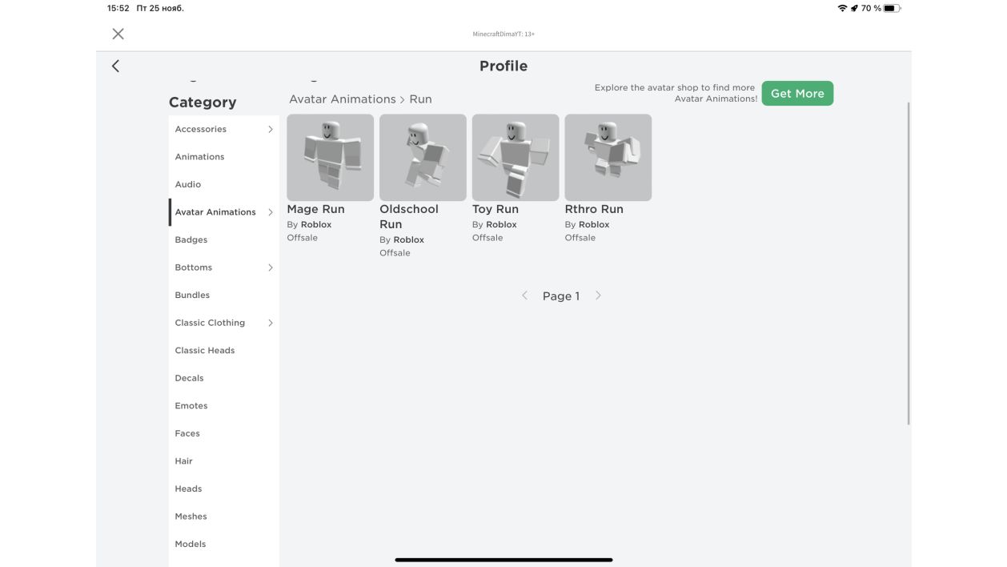Open Roblox creator link under Rthro Run
The height and width of the screenshot is (567, 1007).
click(594, 224)
